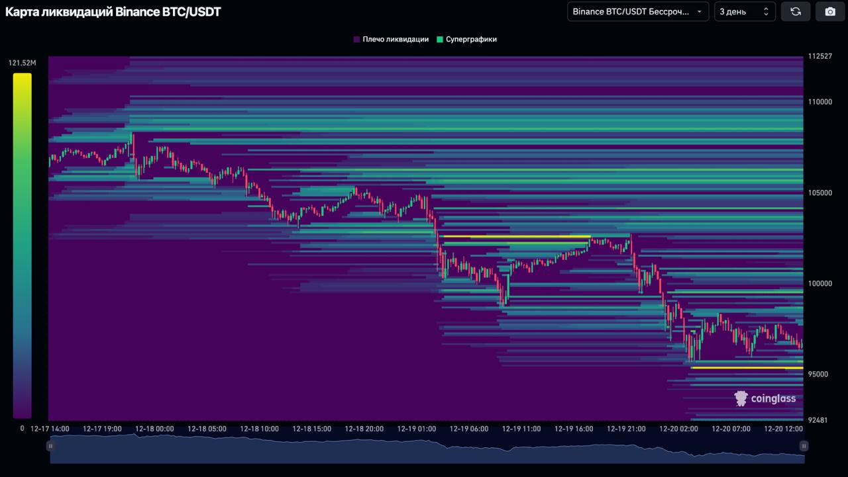Click the left handle of the range slider

(50, 446)
